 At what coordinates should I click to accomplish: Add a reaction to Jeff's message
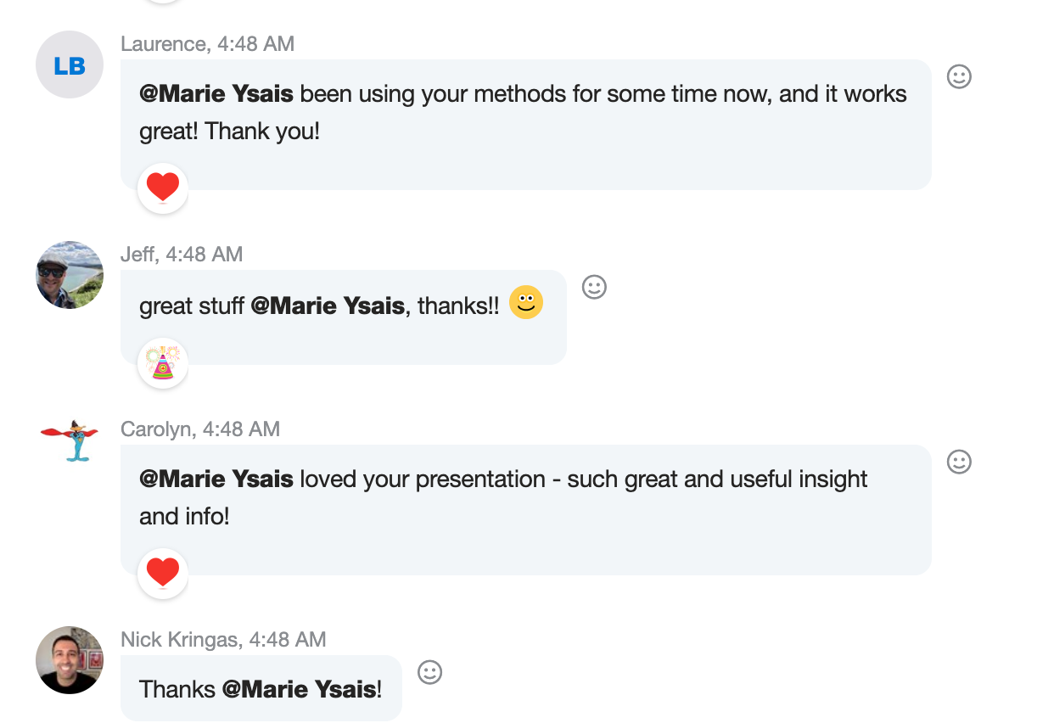(594, 288)
